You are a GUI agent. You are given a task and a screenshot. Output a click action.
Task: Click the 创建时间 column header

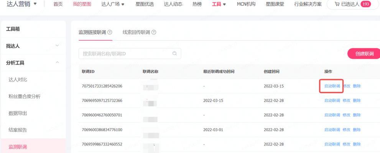click(x=271, y=72)
